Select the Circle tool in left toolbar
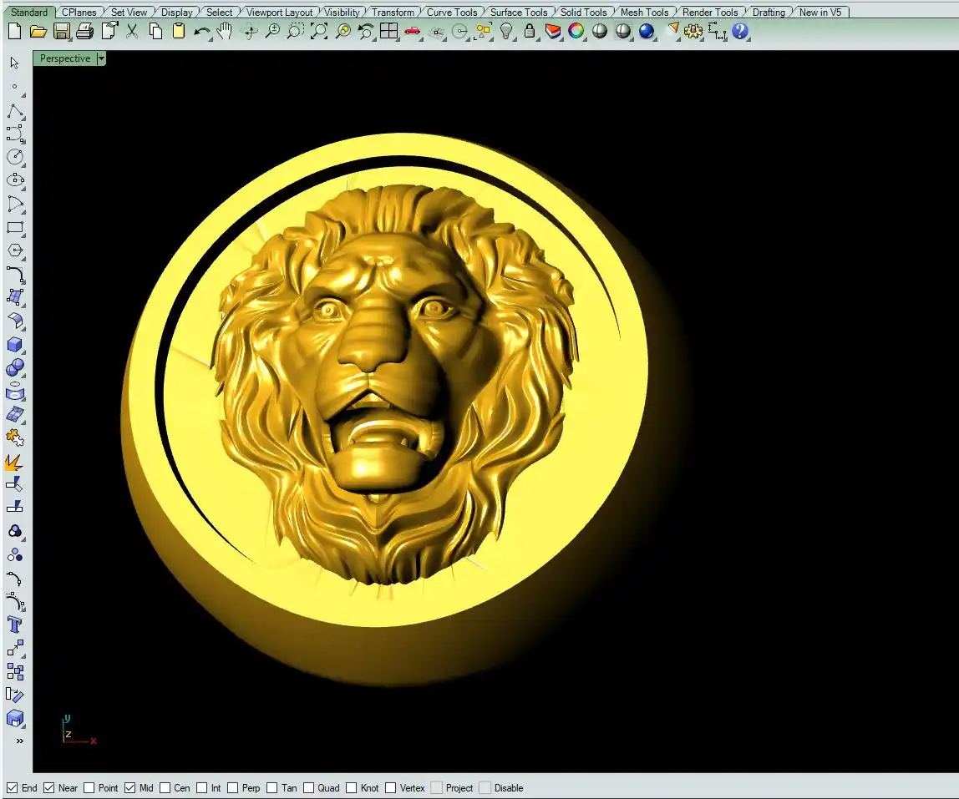The height and width of the screenshot is (799, 959). point(15,157)
